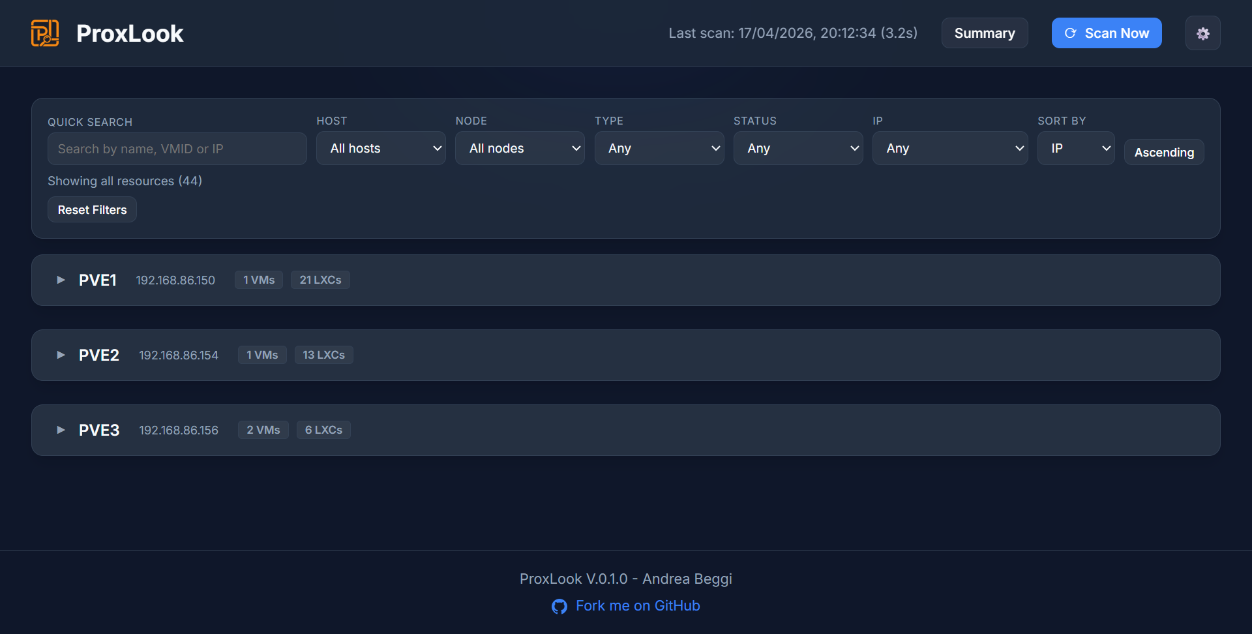Click the quick search input field
The height and width of the screenshot is (634, 1252).
point(177,148)
